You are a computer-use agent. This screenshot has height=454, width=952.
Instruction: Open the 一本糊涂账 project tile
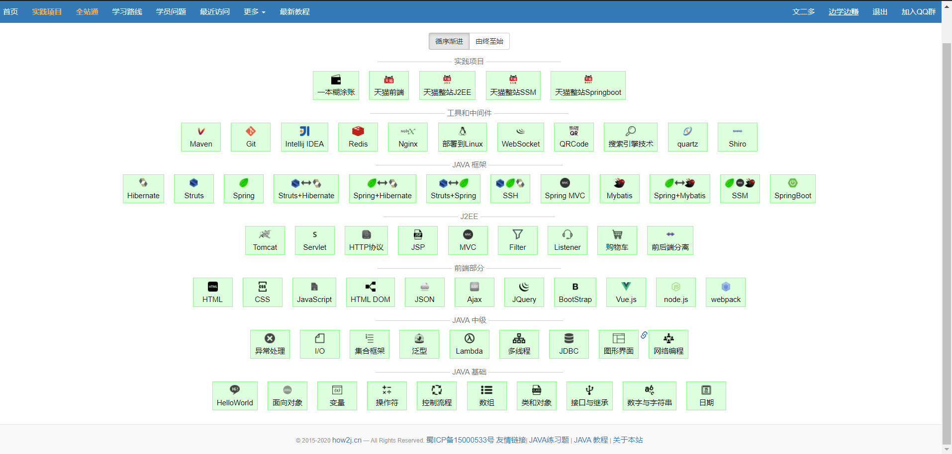coord(336,85)
